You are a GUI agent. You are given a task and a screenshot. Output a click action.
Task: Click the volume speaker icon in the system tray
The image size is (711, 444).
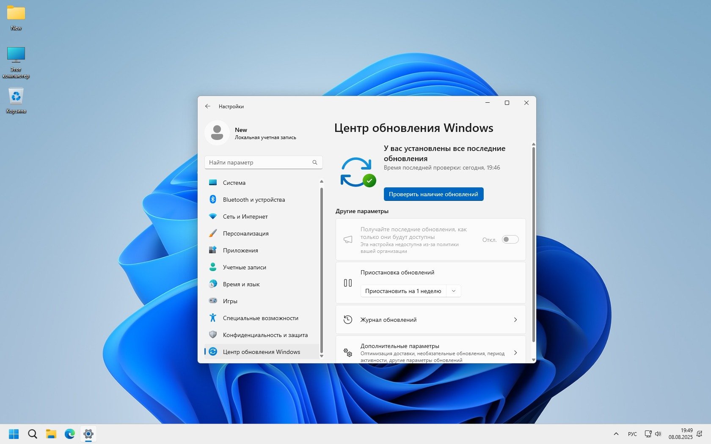coord(658,434)
